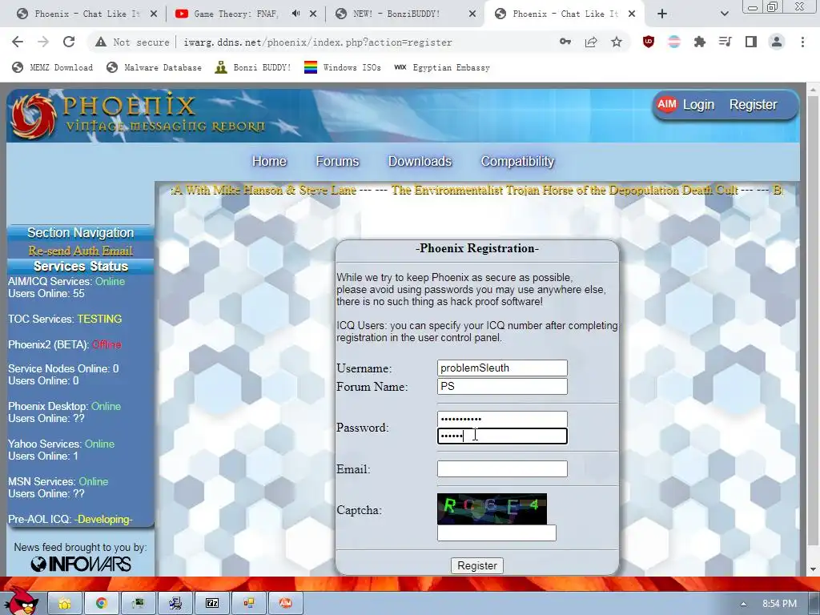Open the AIM taskbar icon
Viewport: 820px width, 615px height.
pyautogui.click(x=285, y=603)
